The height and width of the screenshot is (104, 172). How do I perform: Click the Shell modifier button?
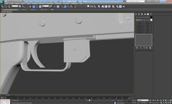[148, 27]
